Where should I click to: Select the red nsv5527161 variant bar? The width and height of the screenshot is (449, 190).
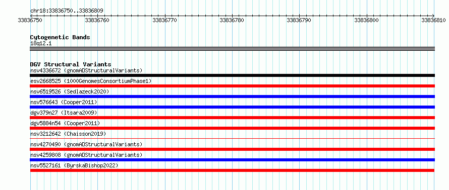pos(232,170)
